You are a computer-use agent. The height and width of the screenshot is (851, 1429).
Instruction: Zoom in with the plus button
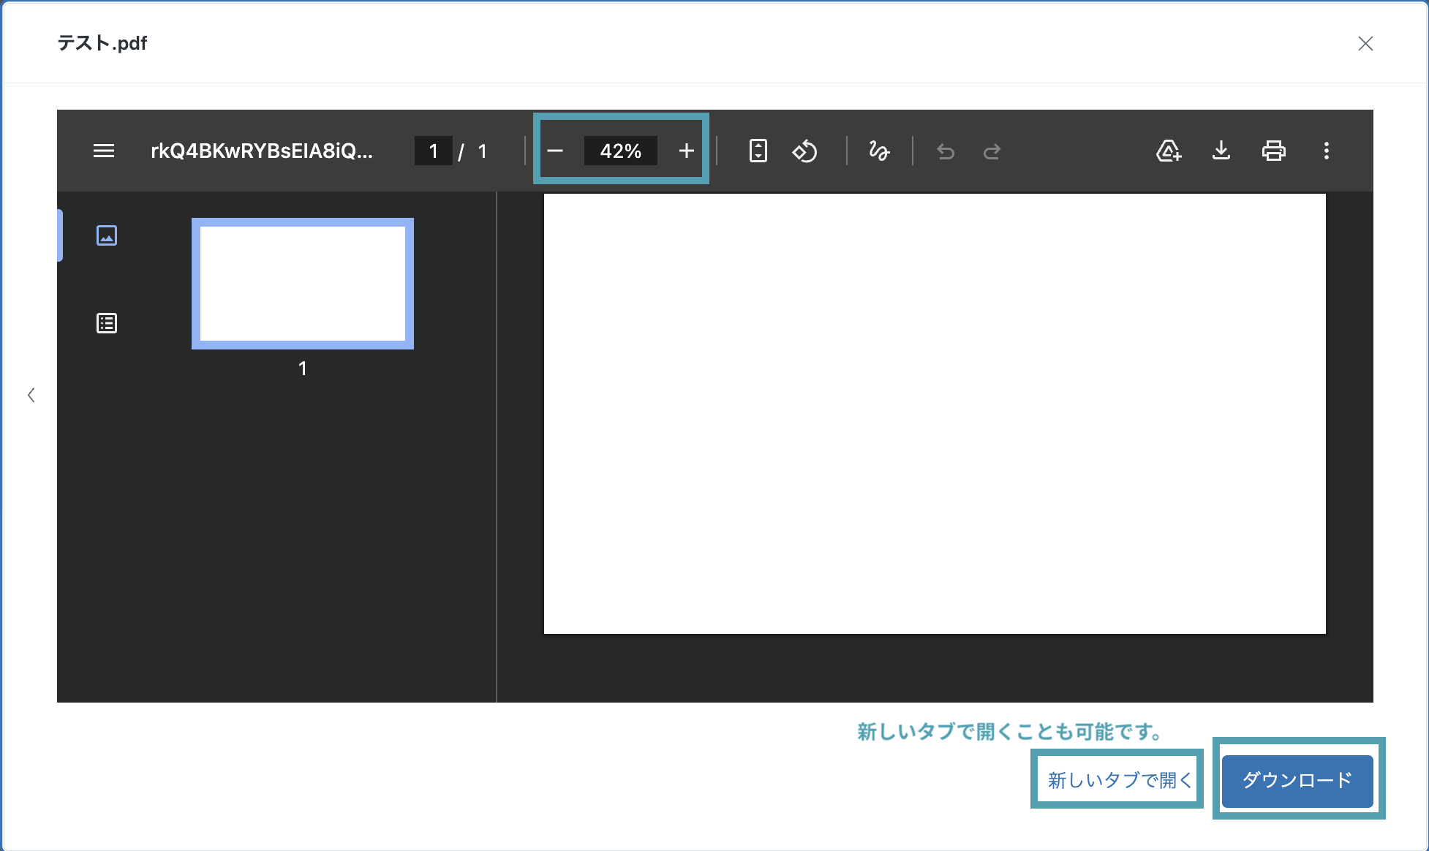(686, 151)
